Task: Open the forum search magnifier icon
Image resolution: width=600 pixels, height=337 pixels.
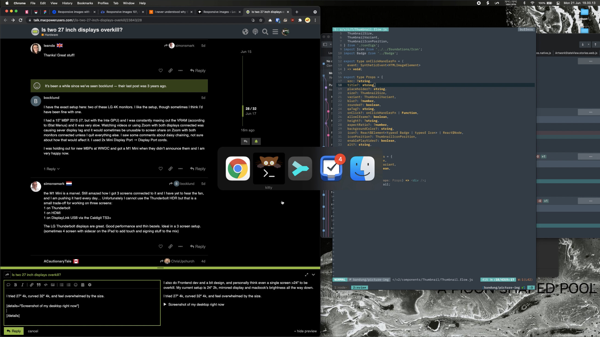Action: click(265, 32)
